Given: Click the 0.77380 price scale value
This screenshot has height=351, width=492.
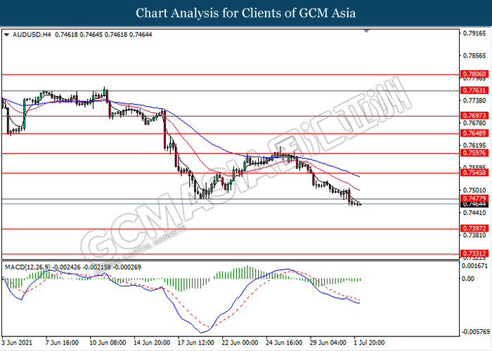Looking at the screenshot, I should (x=474, y=100).
